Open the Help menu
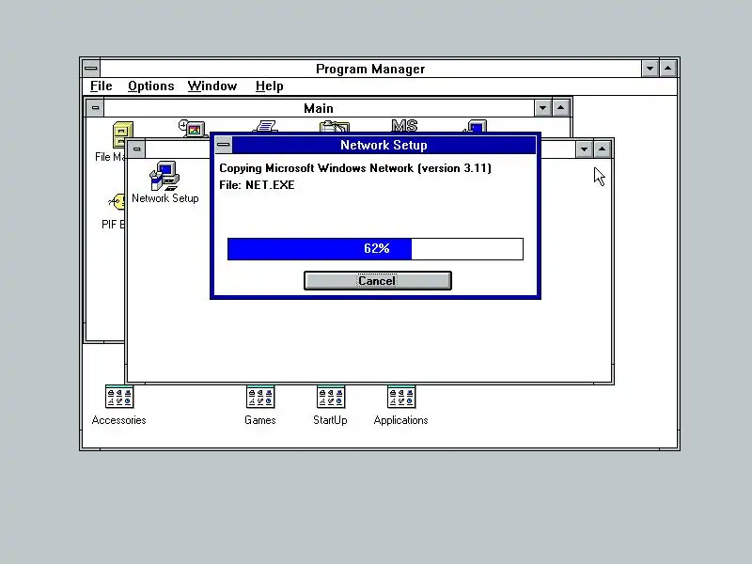The image size is (752, 564). click(269, 86)
